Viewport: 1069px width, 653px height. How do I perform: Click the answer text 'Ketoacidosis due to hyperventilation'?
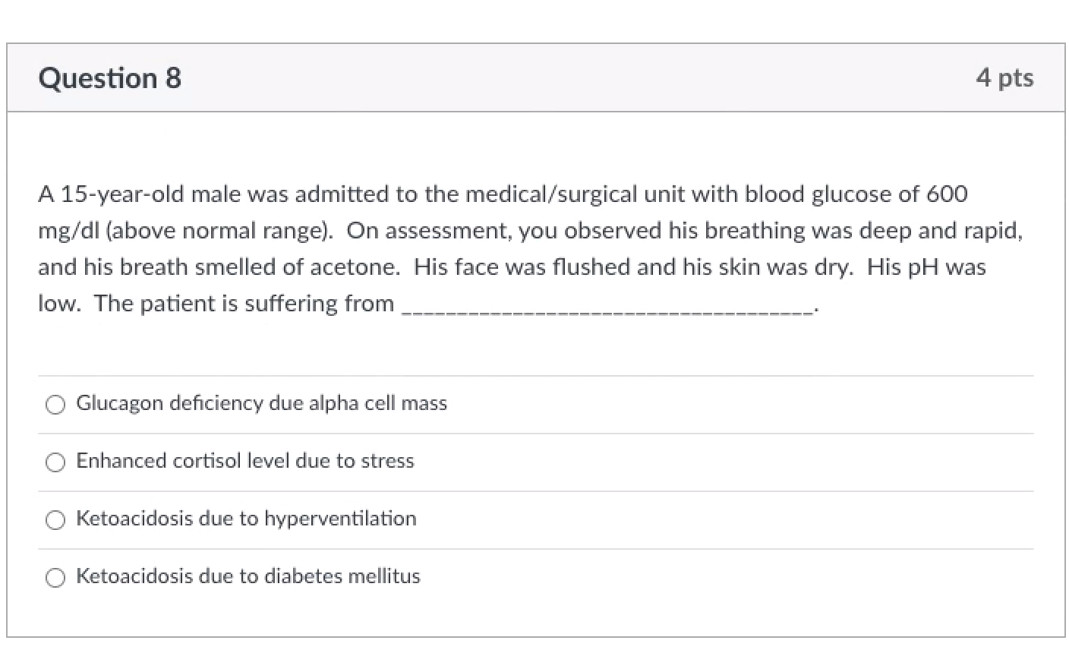point(246,519)
